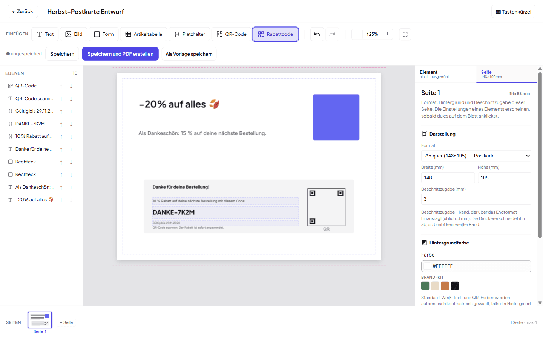
Task: Go back with Zurück button
Action: tap(23, 12)
